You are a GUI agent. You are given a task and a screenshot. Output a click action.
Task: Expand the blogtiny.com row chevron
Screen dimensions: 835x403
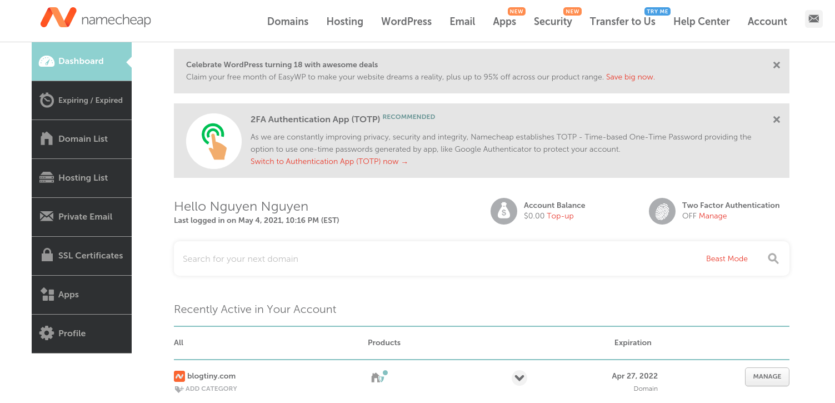point(519,378)
